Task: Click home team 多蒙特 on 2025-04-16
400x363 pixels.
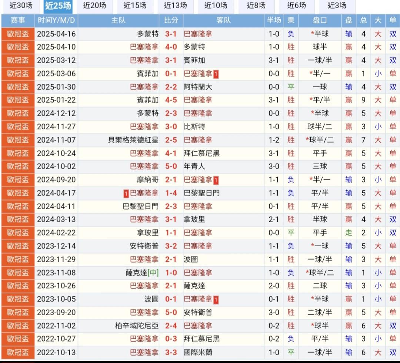Action: [148, 34]
